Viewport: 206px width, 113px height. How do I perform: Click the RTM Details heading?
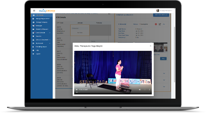pyautogui.click(x=61, y=17)
